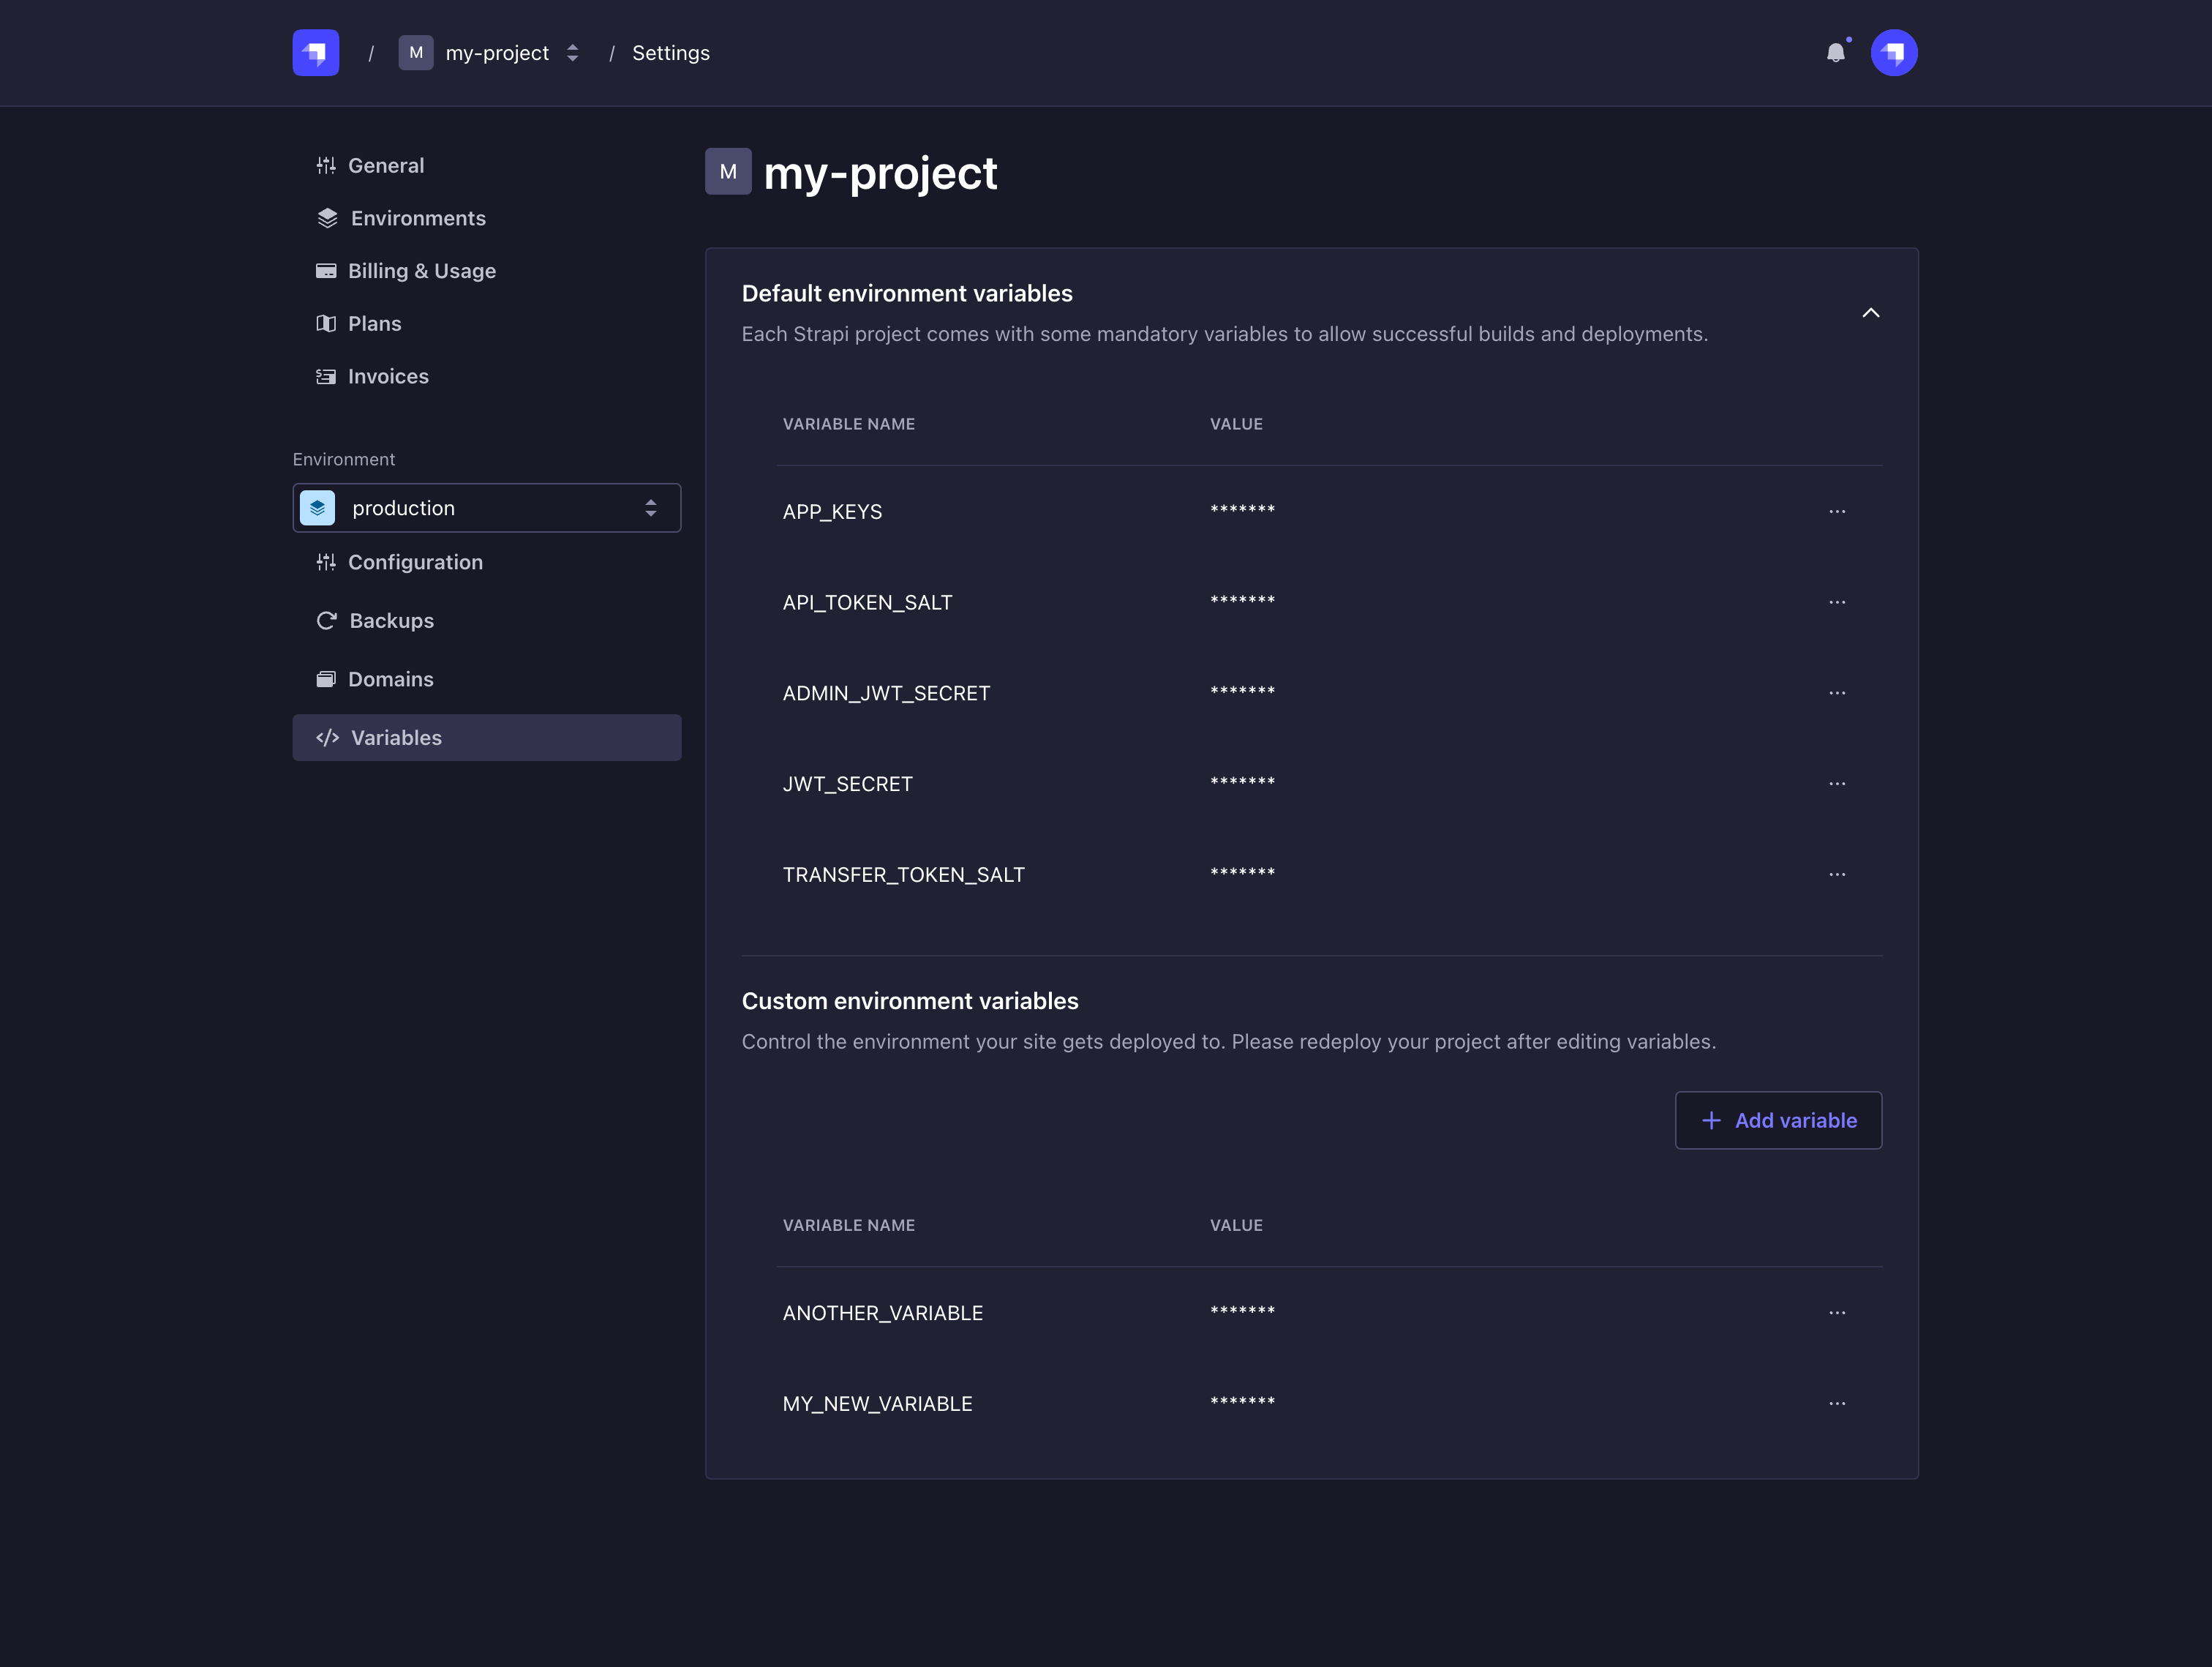Screen dimensions: 2212x1667
Task: Open the production environment dropdown
Action: [486, 509]
